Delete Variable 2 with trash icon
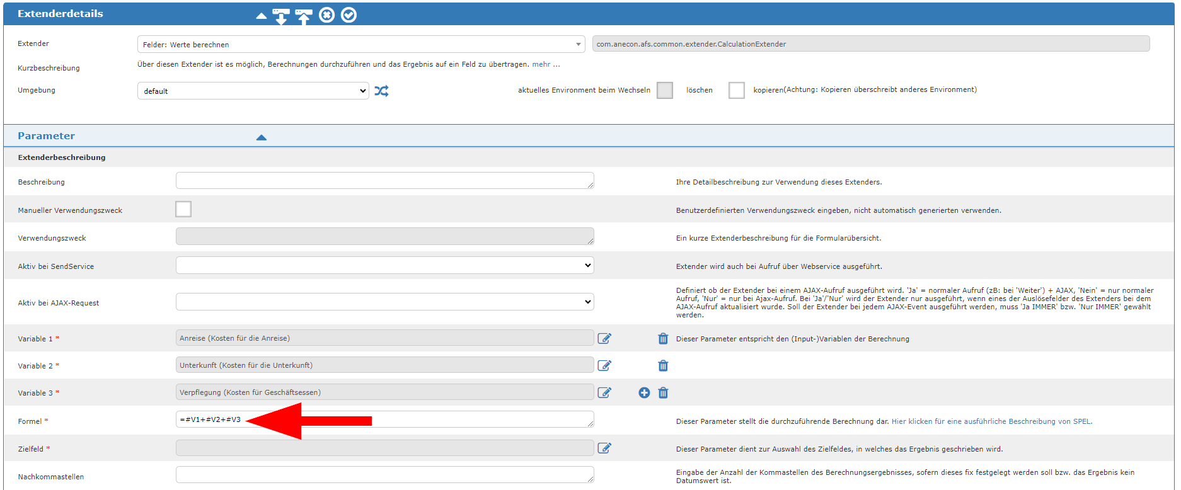 (663, 366)
